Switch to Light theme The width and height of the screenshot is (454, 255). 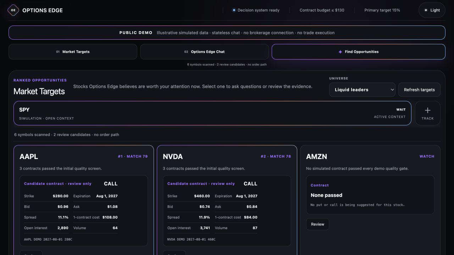click(x=432, y=10)
